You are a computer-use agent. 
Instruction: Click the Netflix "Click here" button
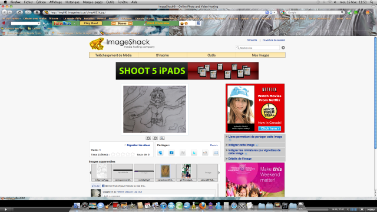pos(269,128)
